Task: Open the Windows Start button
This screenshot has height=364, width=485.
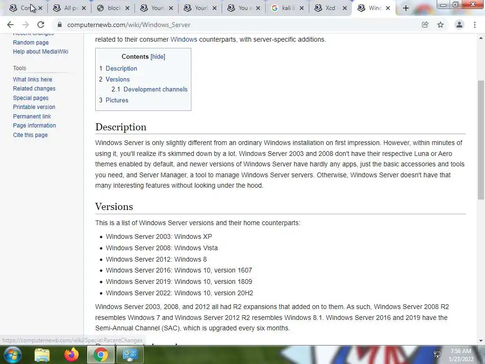Action: 13,355
